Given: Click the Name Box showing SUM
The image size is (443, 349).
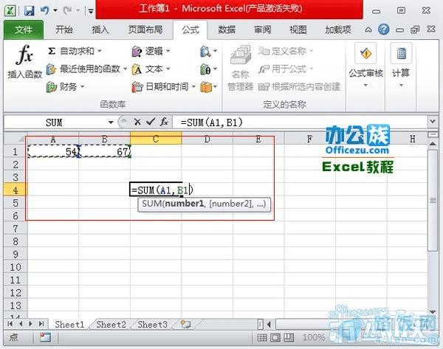Looking at the screenshot, I should (55, 122).
